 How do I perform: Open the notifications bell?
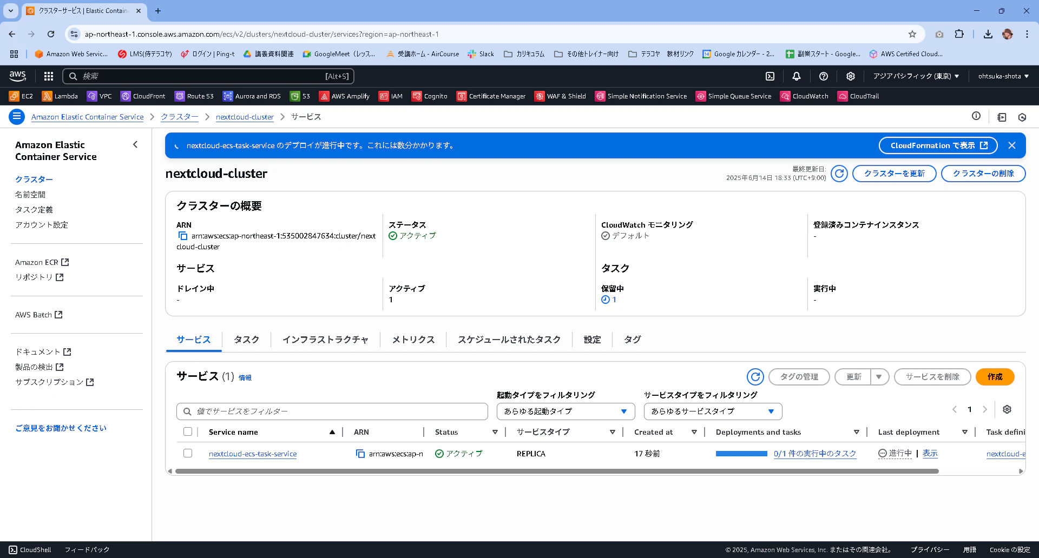click(797, 76)
